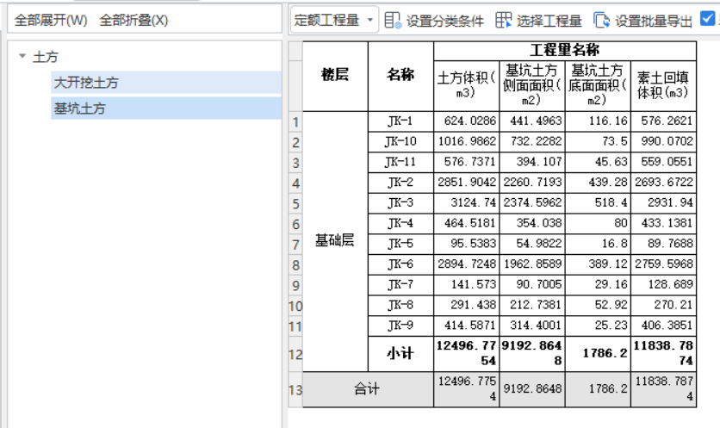
Task: Click the 设置分类条件 icon
Action: coord(393,20)
